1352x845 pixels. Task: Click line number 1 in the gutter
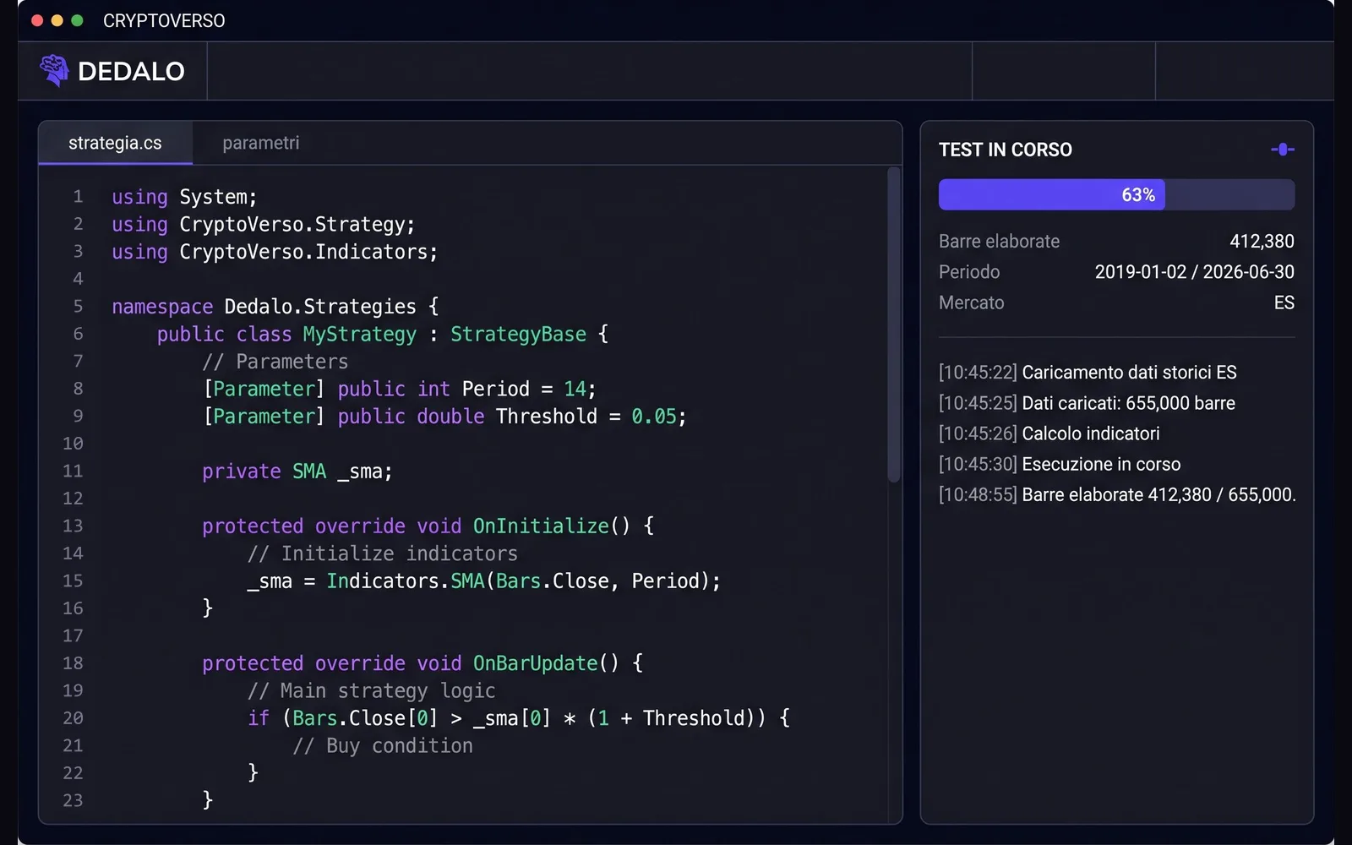[78, 197]
